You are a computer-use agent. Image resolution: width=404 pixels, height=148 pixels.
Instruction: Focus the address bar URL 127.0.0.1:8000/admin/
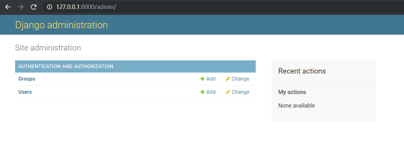pos(86,7)
